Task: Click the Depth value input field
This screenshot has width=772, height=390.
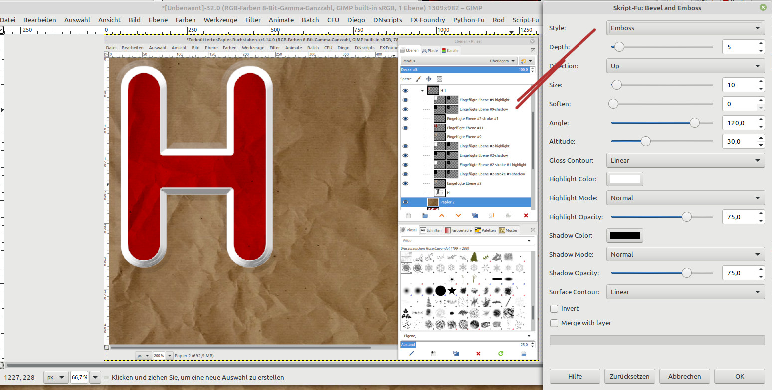Action: 739,47
